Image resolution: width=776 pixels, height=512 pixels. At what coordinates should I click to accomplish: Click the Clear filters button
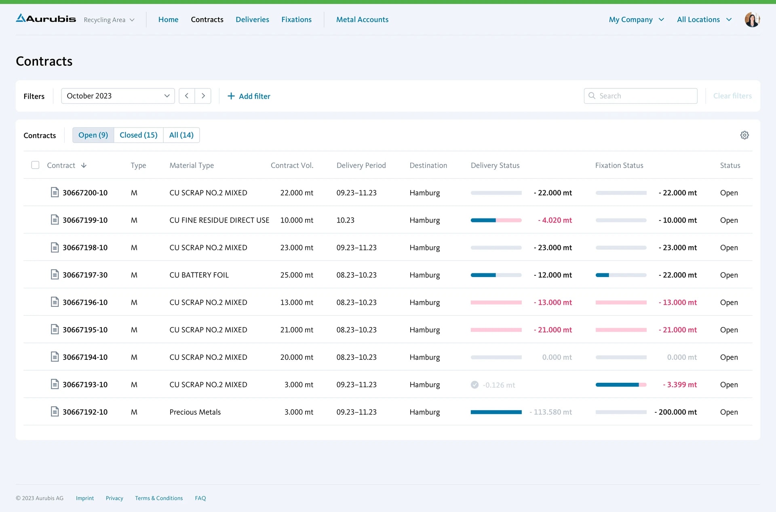732,96
